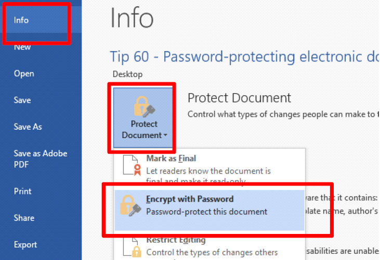The image size is (380, 260).
Task: Click Save as Adobe PDF
Action: pos(41,159)
